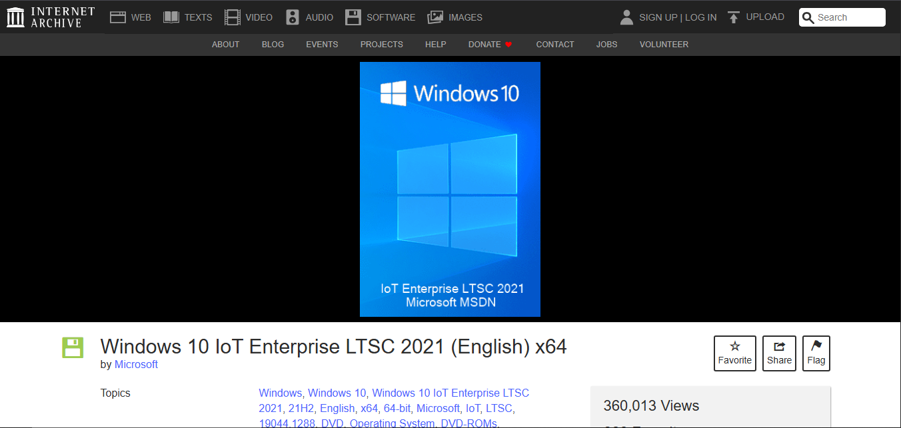Open the BLOG link
Image resolution: width=901 pixels, height=428 pixels.
tap(273, 45)
